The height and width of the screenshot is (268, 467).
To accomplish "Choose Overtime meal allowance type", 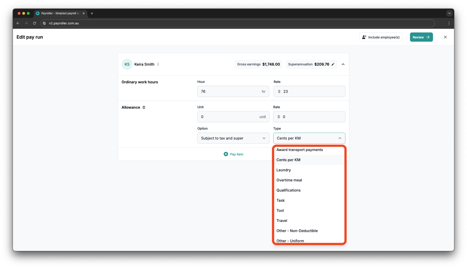I will coord(289,180).
